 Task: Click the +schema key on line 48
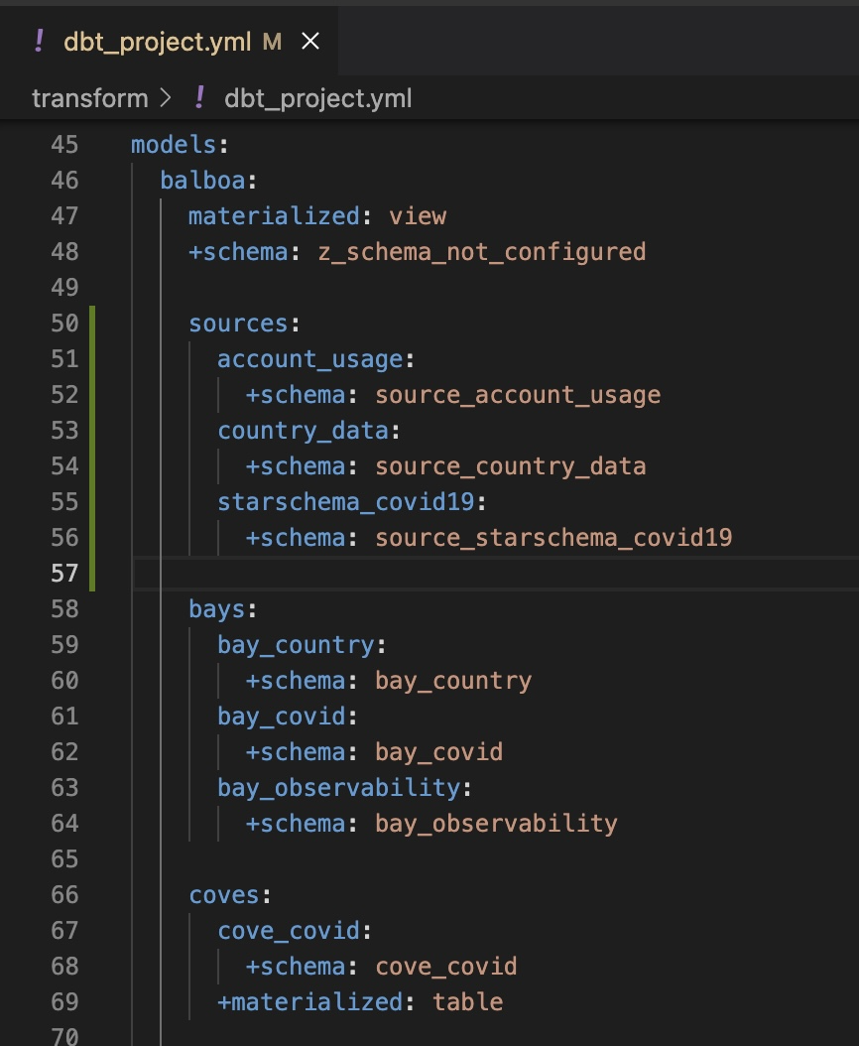238,252
